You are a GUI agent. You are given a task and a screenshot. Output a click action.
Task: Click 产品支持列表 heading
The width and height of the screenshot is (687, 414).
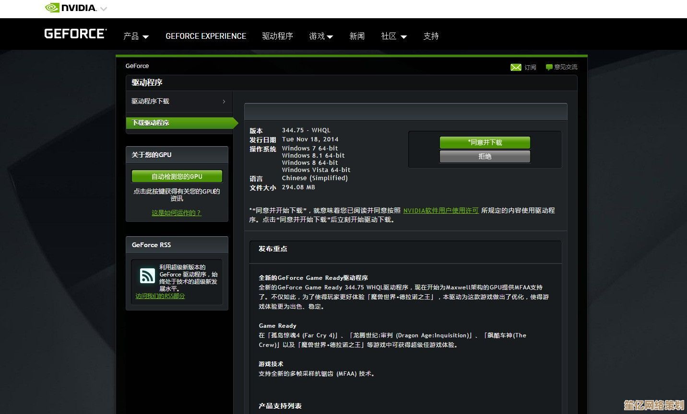(280, 406)
